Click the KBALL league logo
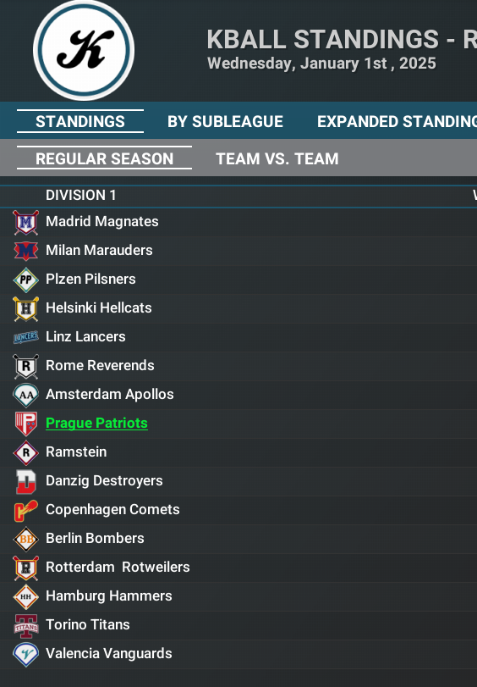This screenshot has width=477, height=687. tap(84, 50)
